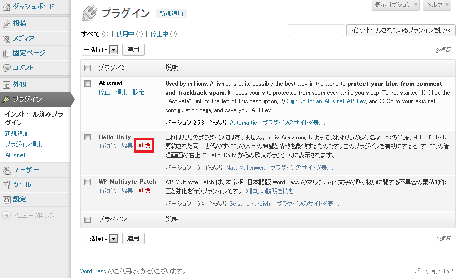This screenshot has width=459, height=278.
Task: Open Users via its sidebar icon
Action: pos(7,170)
